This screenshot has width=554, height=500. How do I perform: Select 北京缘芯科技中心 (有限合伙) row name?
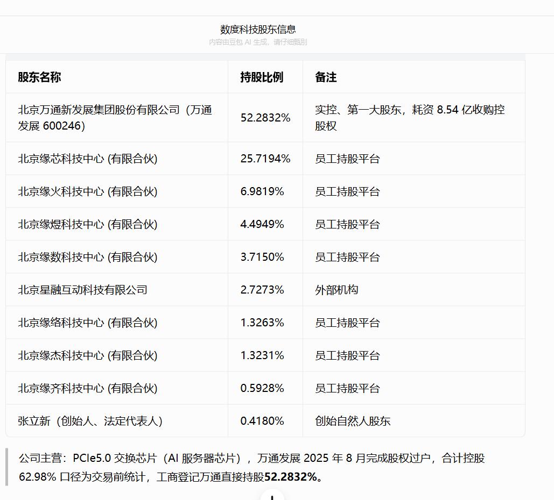88,159
